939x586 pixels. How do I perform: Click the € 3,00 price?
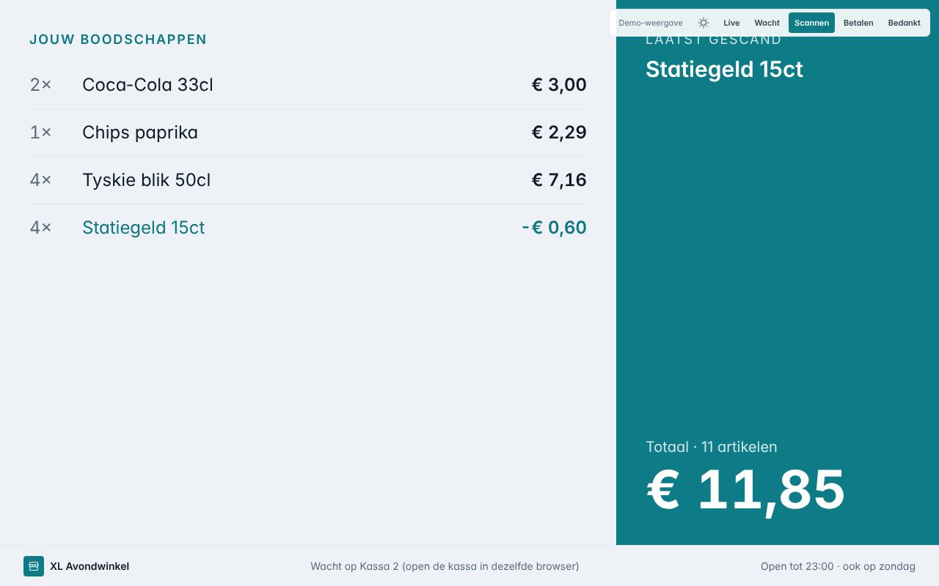coord(559,85)
